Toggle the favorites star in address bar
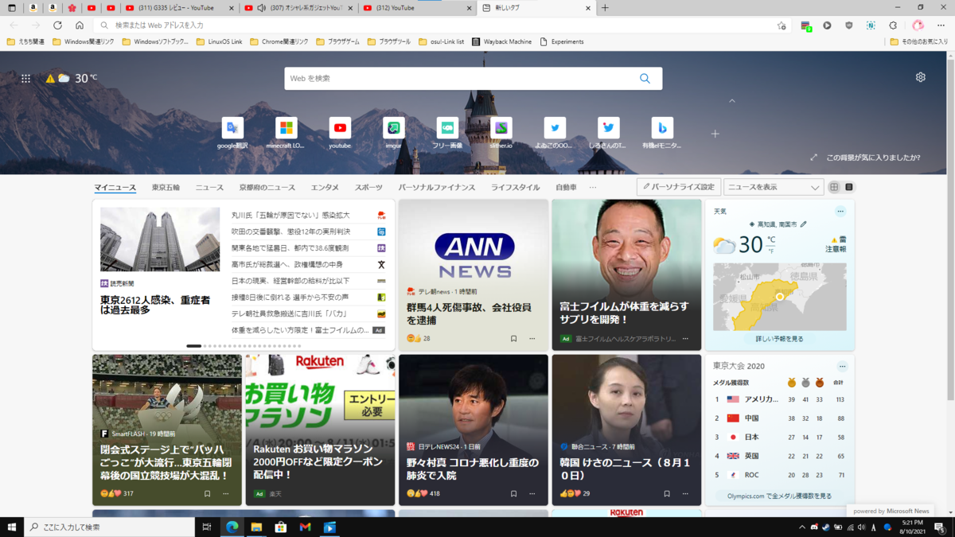Image resolution: width=955 pixels, height=537 pixels. pyautogui.click(x=783, y=25)
